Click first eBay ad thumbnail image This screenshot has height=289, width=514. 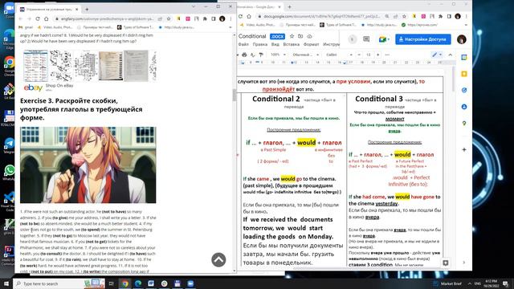[x=35, y=65]
